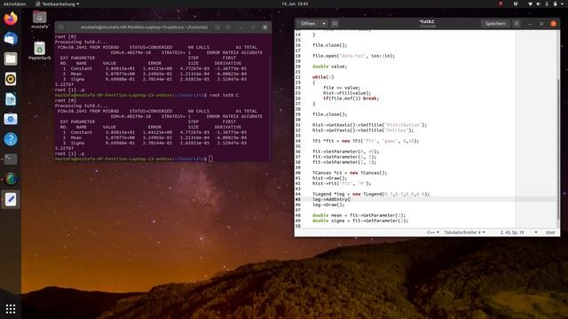Click the 'while(1)' line in editor
This screenshot has height=319, width=568.
point(323,77)
